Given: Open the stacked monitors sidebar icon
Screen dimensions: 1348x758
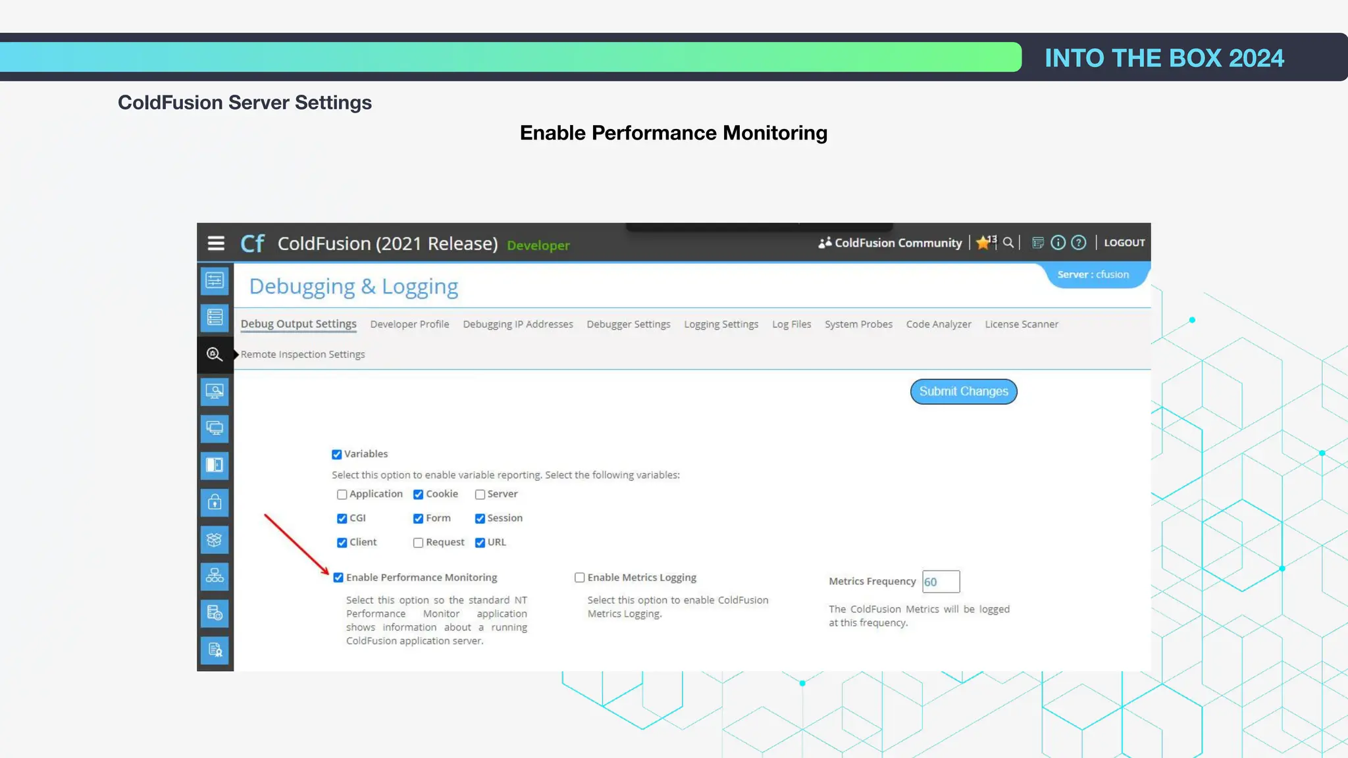Looking at the screenshot, I should click(215, 428).
